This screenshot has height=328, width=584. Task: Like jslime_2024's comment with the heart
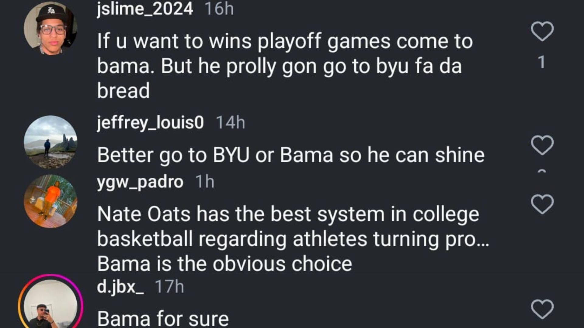(542, 31)
